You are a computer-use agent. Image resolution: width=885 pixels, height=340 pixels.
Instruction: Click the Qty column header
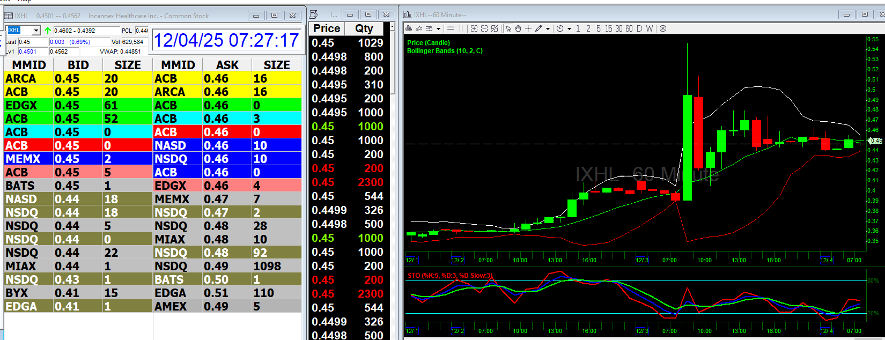tap(364, 28)
